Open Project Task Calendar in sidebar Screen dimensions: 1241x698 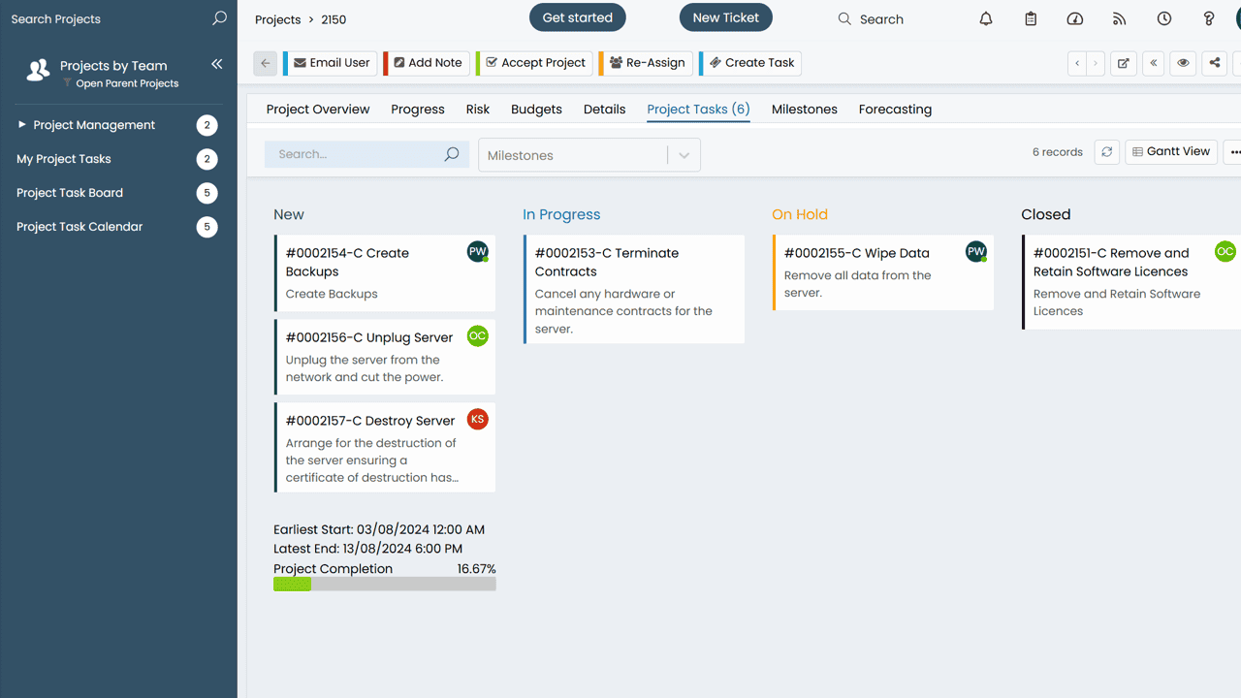click(80, 227)
